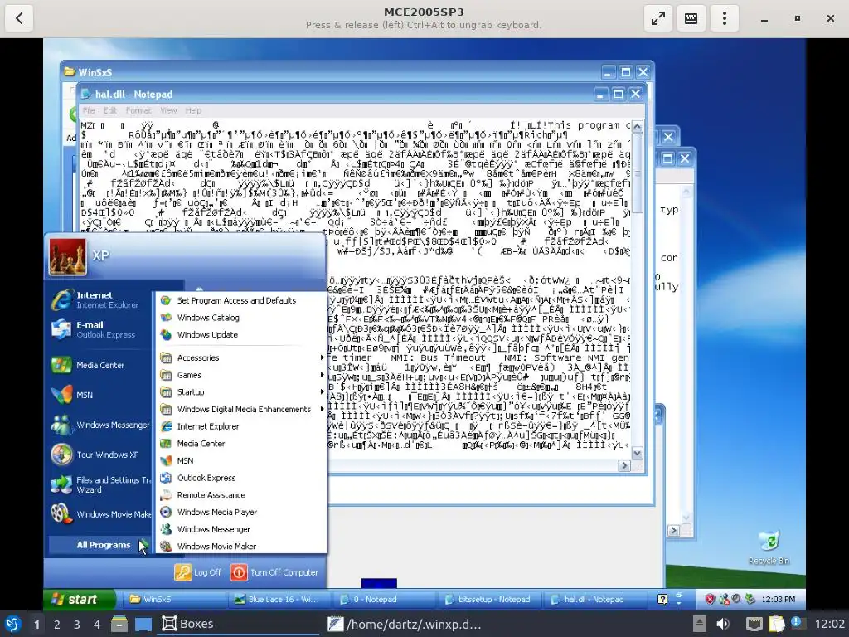Switch to hal.dll - Notepad taskbar button
The image size is (849, 637).
[x=595, y=599]
